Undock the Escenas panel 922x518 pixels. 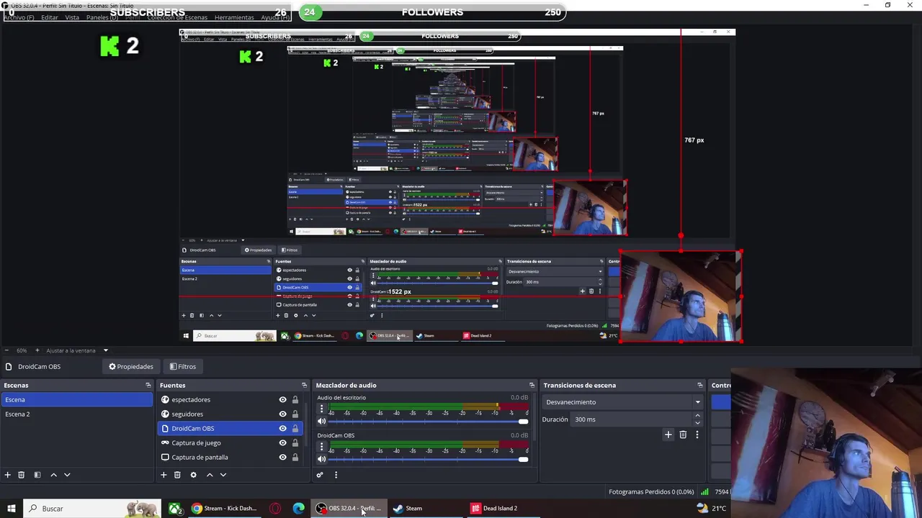[x=148, y=386]
